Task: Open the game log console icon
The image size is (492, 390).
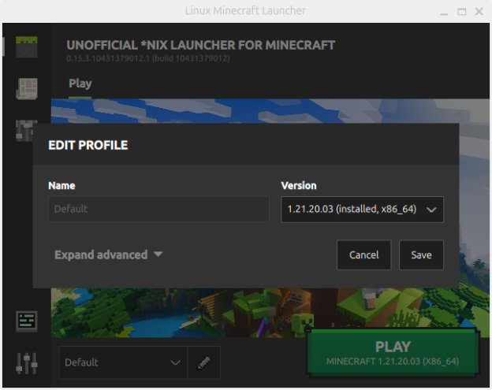Action: point(27,321)
